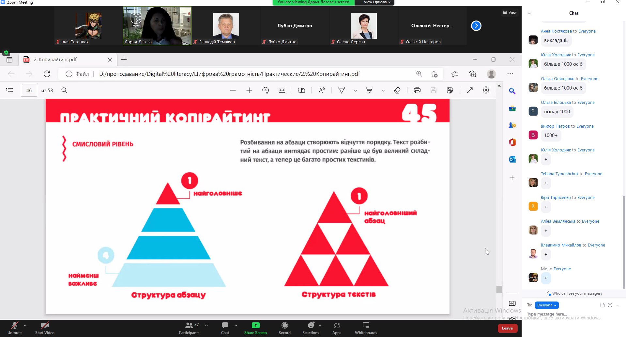The height and width of the screenshot is (337, 626).
Task: Open View Options dropdown
Action: click(377, 2)
